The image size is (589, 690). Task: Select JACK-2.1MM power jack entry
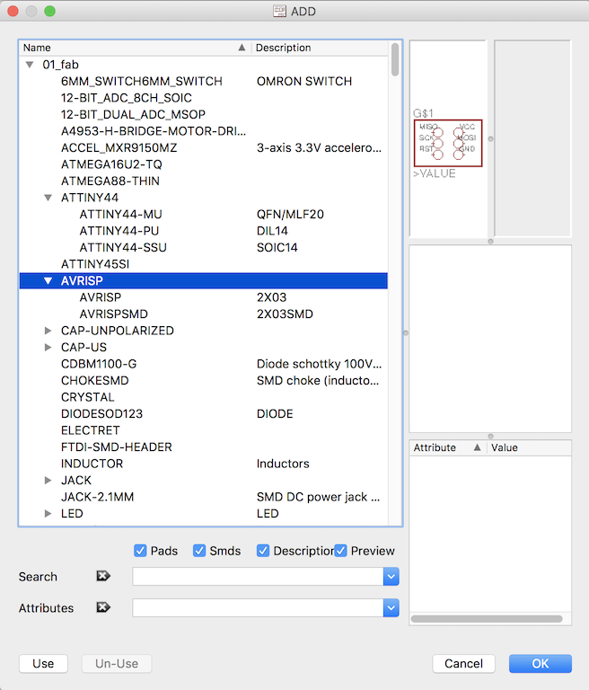203,497
